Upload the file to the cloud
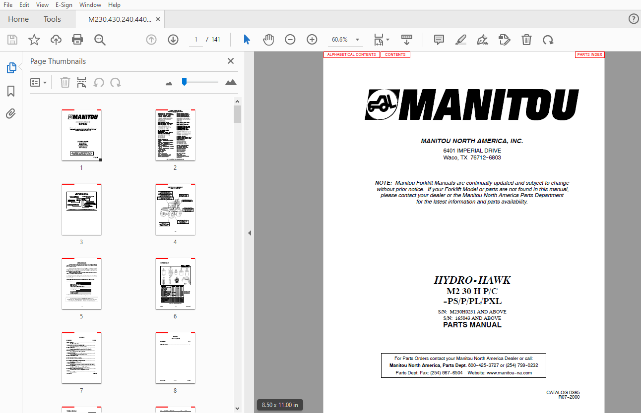Viewport: 641px width, 413px height. (x=56, y=40)
